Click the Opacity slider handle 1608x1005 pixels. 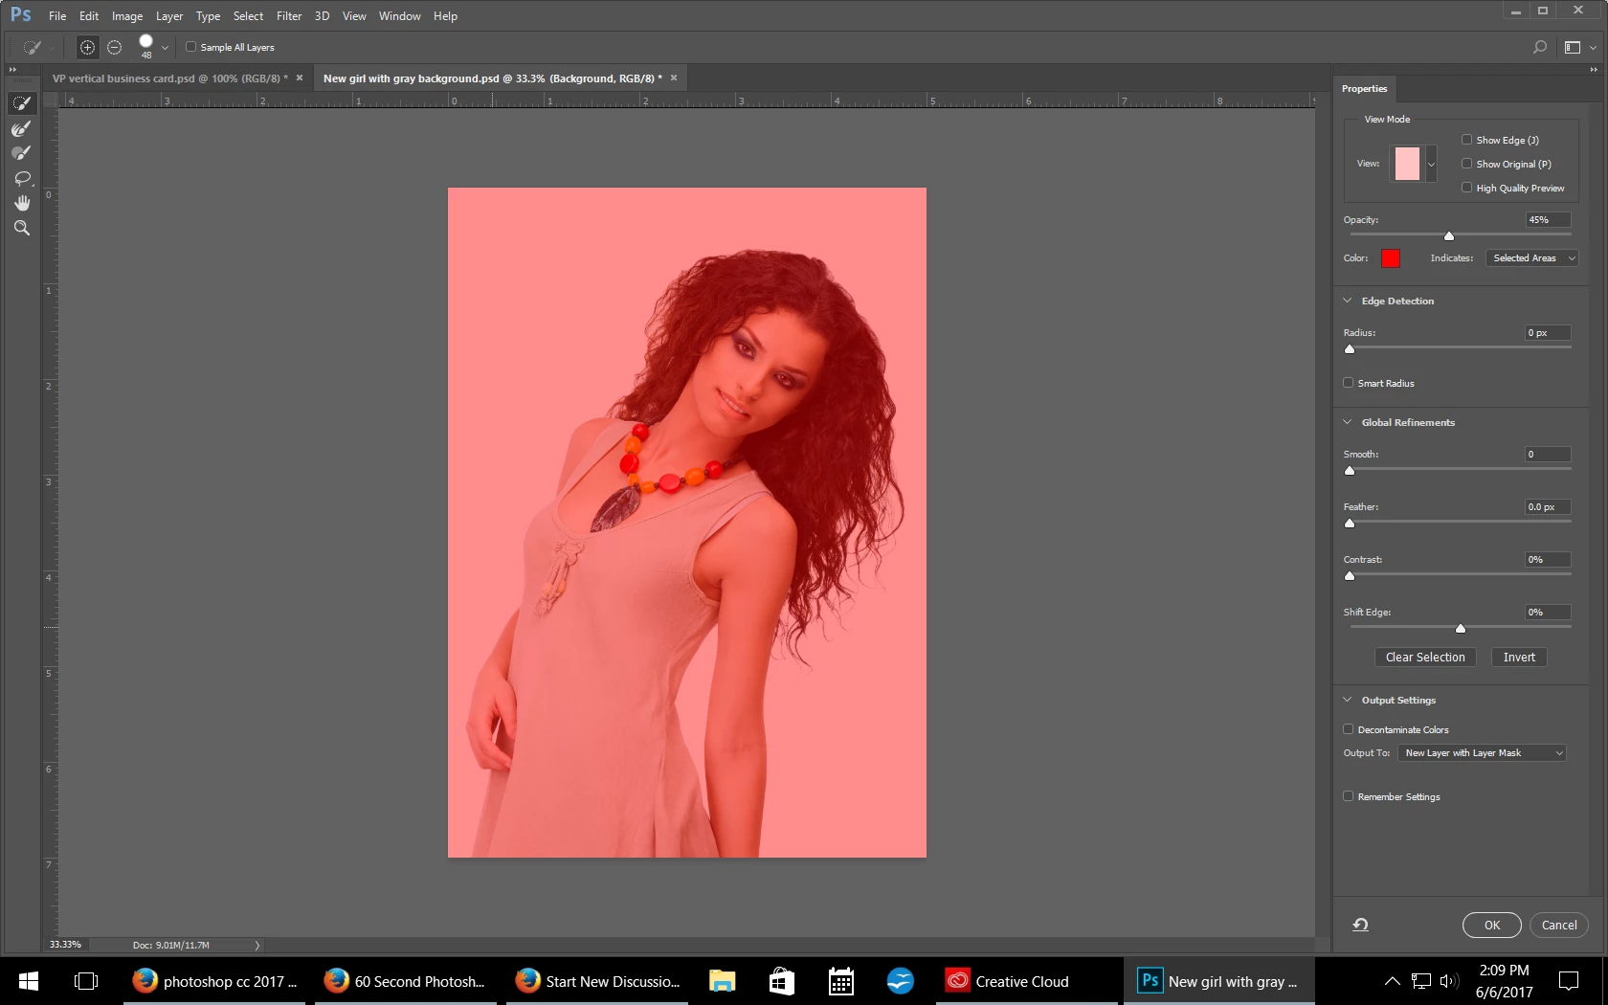coord(1449,235)
